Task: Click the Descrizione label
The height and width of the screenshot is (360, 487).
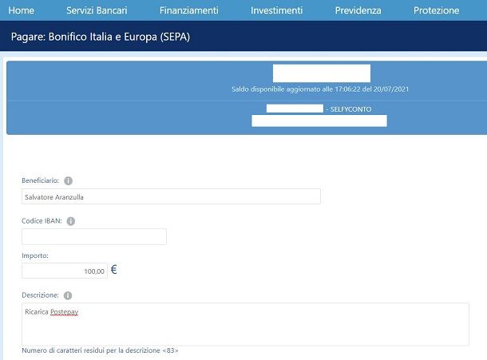Action: click(x=40, y=295)
